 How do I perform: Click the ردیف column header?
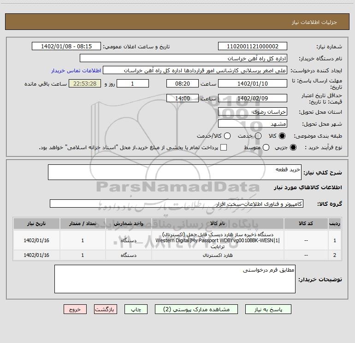(x=334, y=223)
